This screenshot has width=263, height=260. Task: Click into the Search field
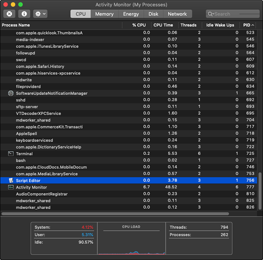(x=233, y=14)
